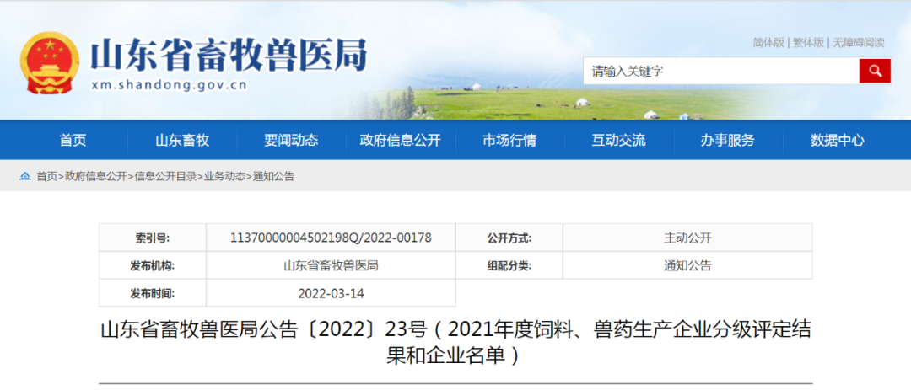Open the 数据中心 navigation tab

click(x=838, y=140)
